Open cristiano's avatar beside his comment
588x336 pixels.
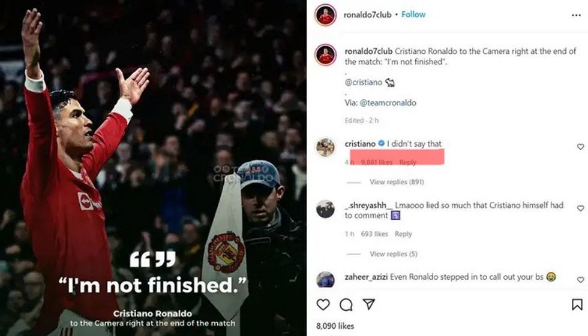[x=325, y=147]
